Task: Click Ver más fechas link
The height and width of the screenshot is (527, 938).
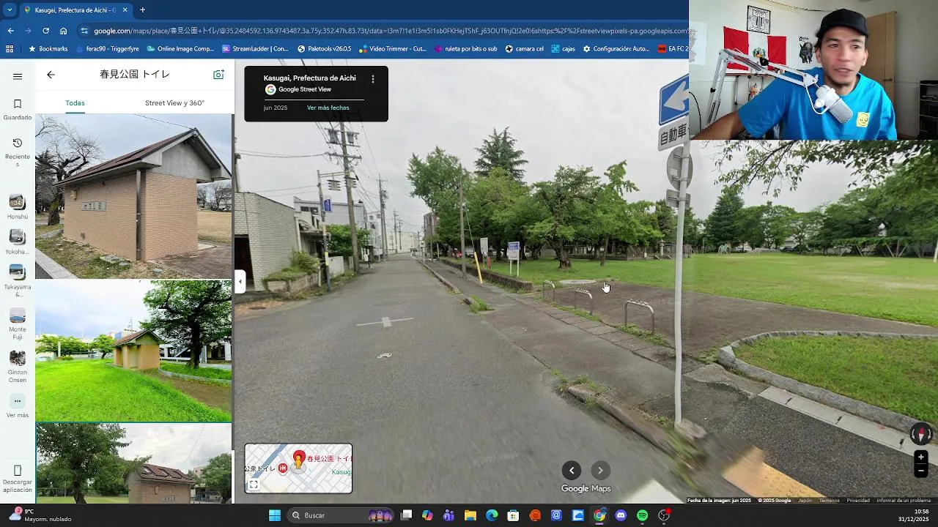Action: (x=328, y=108)
